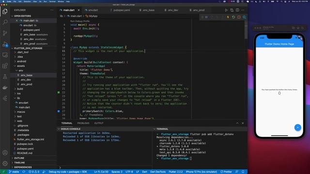Collapse the DEBUG CONSOLE pane
Screen dimensions: 310x174
click(70, 129)
